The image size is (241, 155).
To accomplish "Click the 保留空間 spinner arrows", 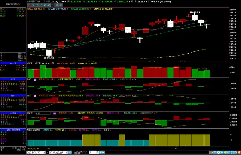I will 97,152.
